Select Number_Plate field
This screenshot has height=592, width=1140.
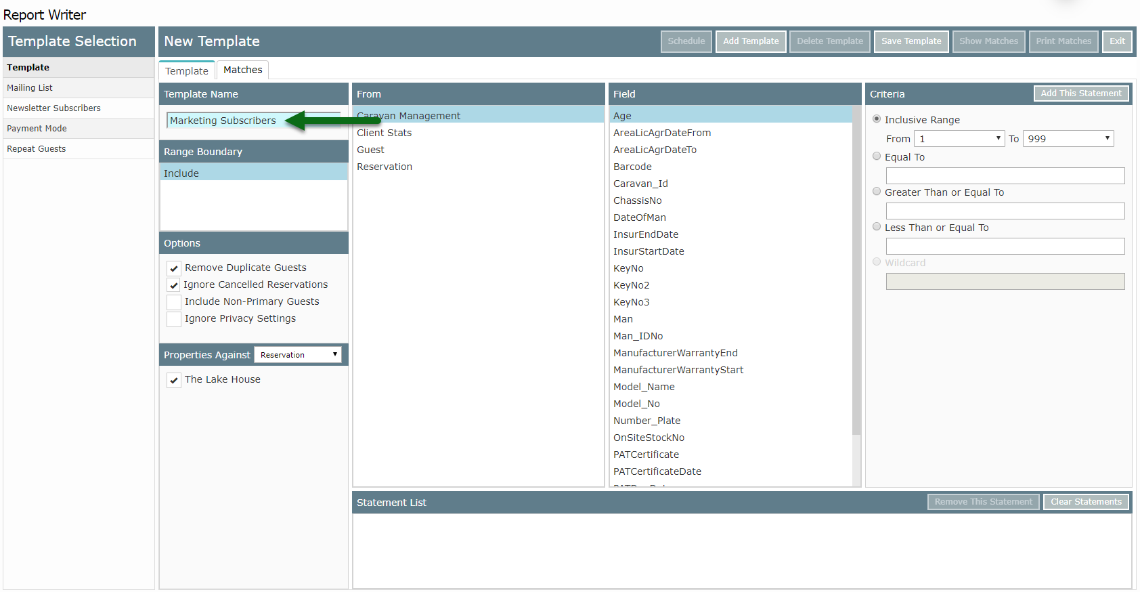[730, 421]
